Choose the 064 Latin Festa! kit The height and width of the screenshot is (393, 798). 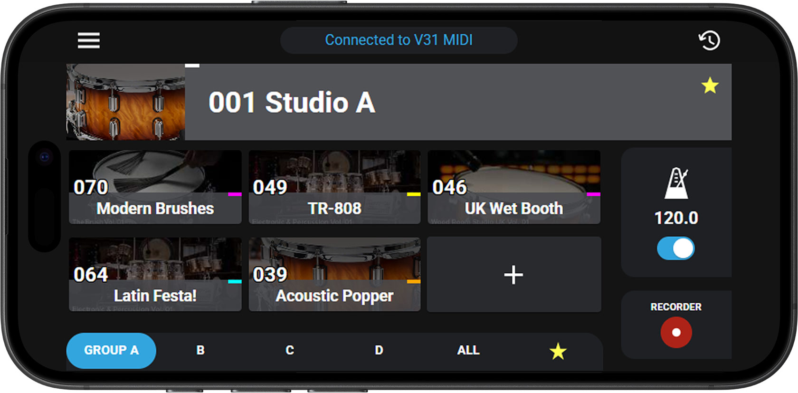pos(155,275)
